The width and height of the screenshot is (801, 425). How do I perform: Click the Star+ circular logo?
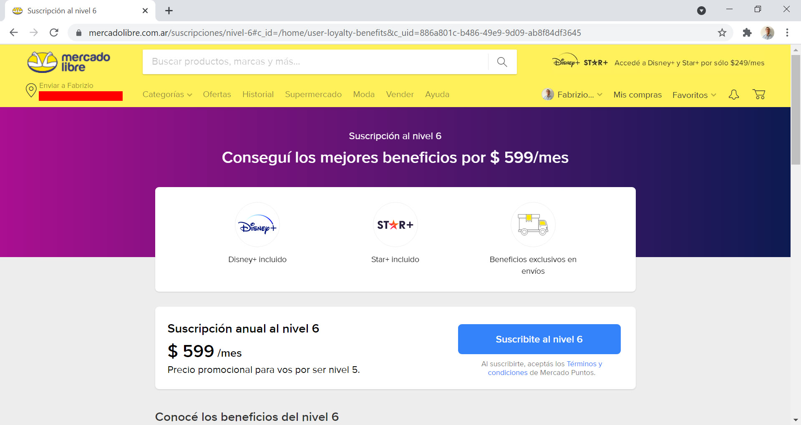click(395, 225)
